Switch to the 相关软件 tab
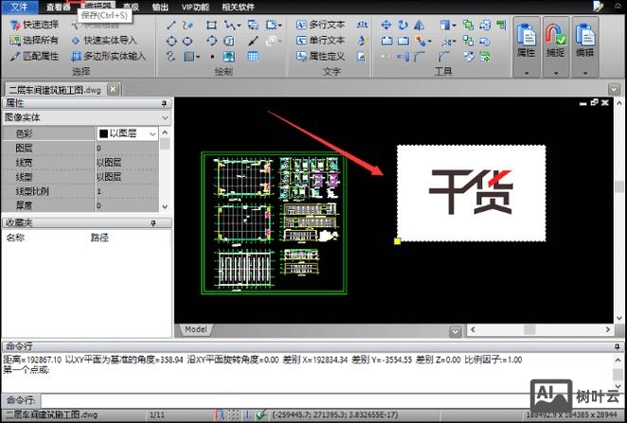 (238, 7)
